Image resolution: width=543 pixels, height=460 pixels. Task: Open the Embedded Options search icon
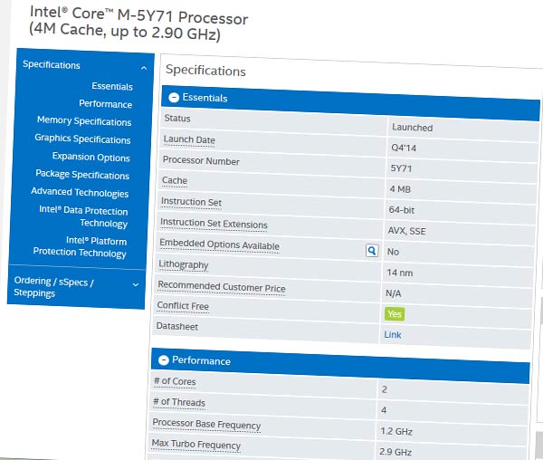372,250
